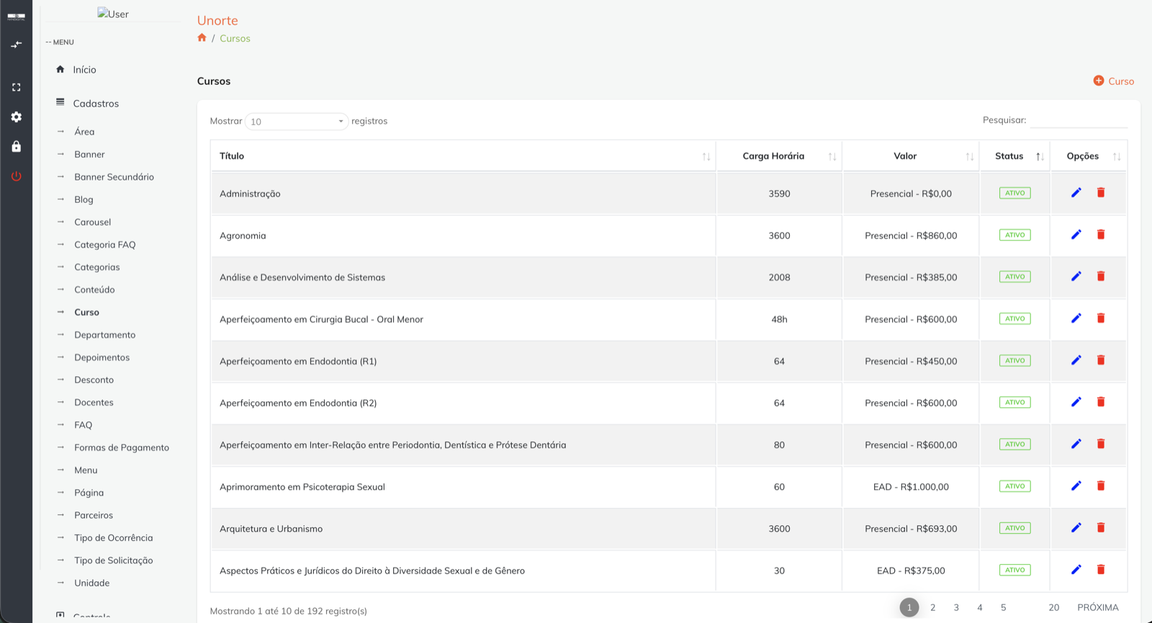Sort table by Valor column

[x=911, y=156]
